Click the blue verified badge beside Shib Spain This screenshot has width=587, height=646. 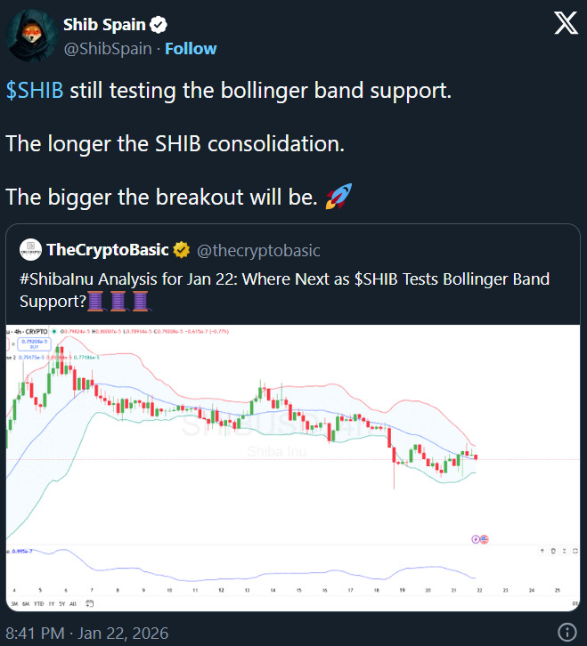(x=160, y=25)
